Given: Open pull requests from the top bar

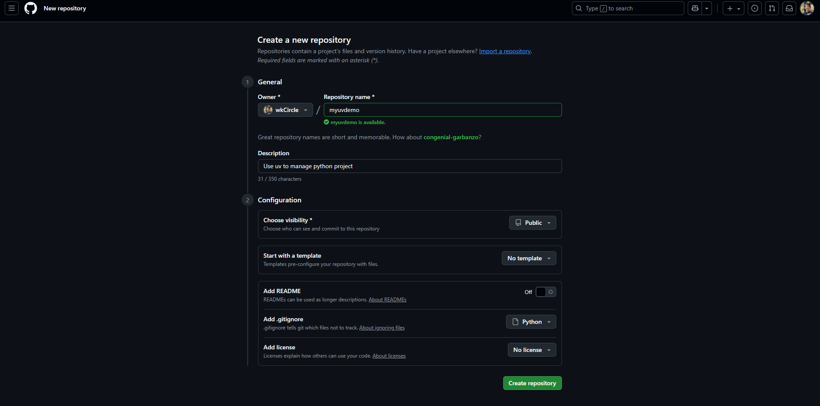Looking at the screenshot, I should 772,8.
